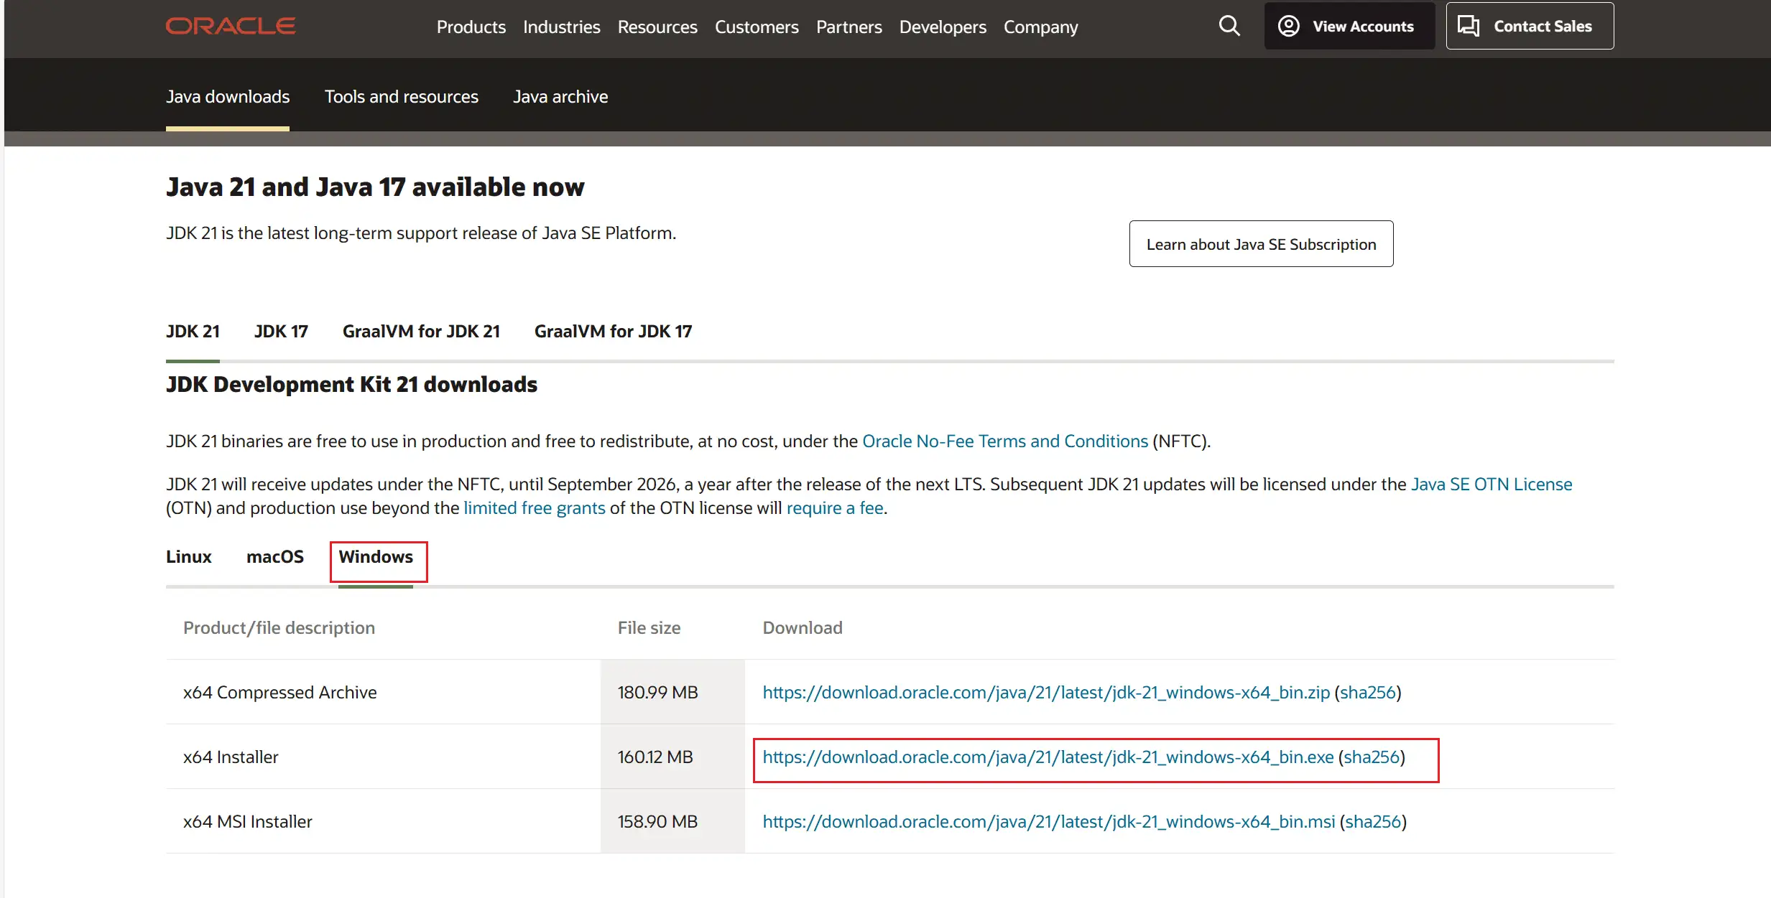This screenshot has height=898, width=1771.
Task: Click the Oracle logo
Action: 231,27
